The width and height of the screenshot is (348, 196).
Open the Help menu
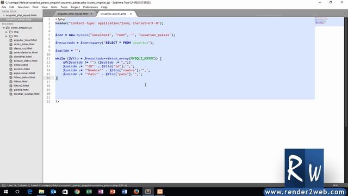coord(104,7)
